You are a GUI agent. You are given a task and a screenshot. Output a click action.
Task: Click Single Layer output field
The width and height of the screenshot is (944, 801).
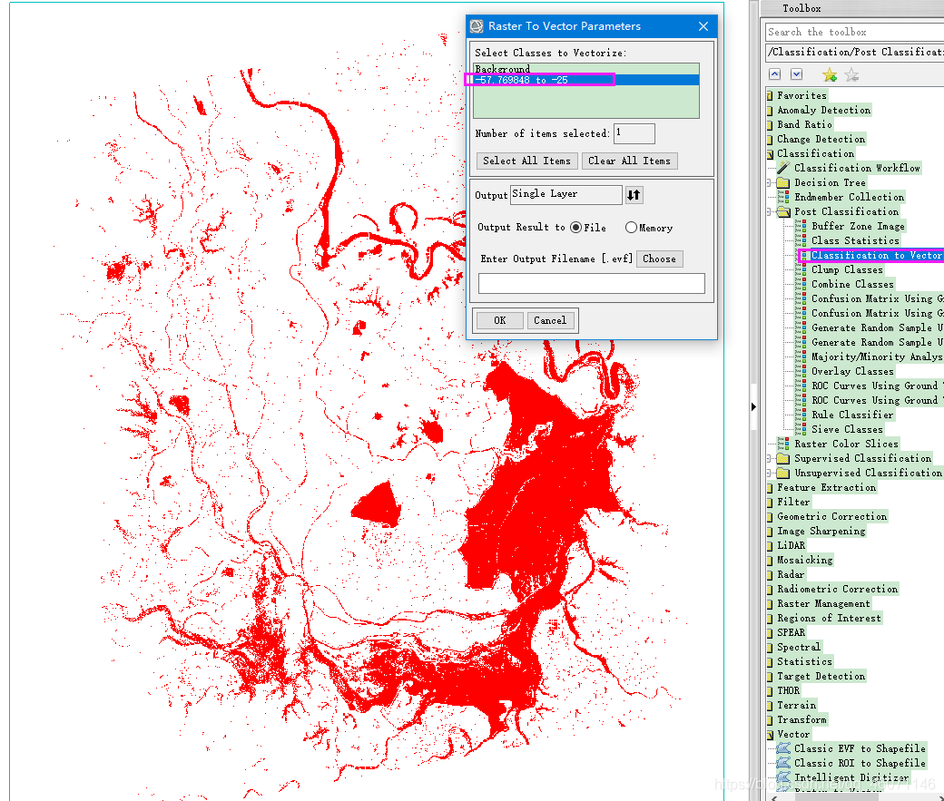tap(565, 194)
